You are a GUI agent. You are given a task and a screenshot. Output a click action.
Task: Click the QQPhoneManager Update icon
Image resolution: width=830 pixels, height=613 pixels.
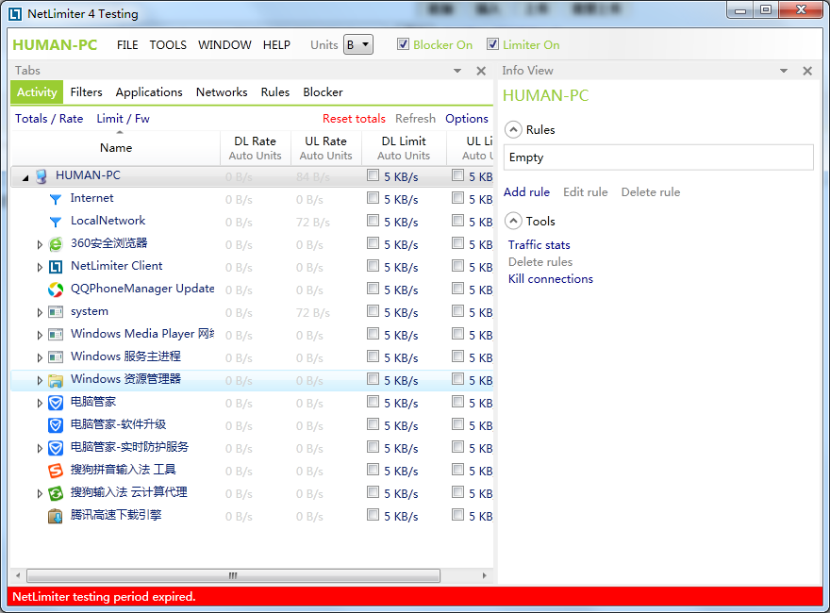click(56, 290)
